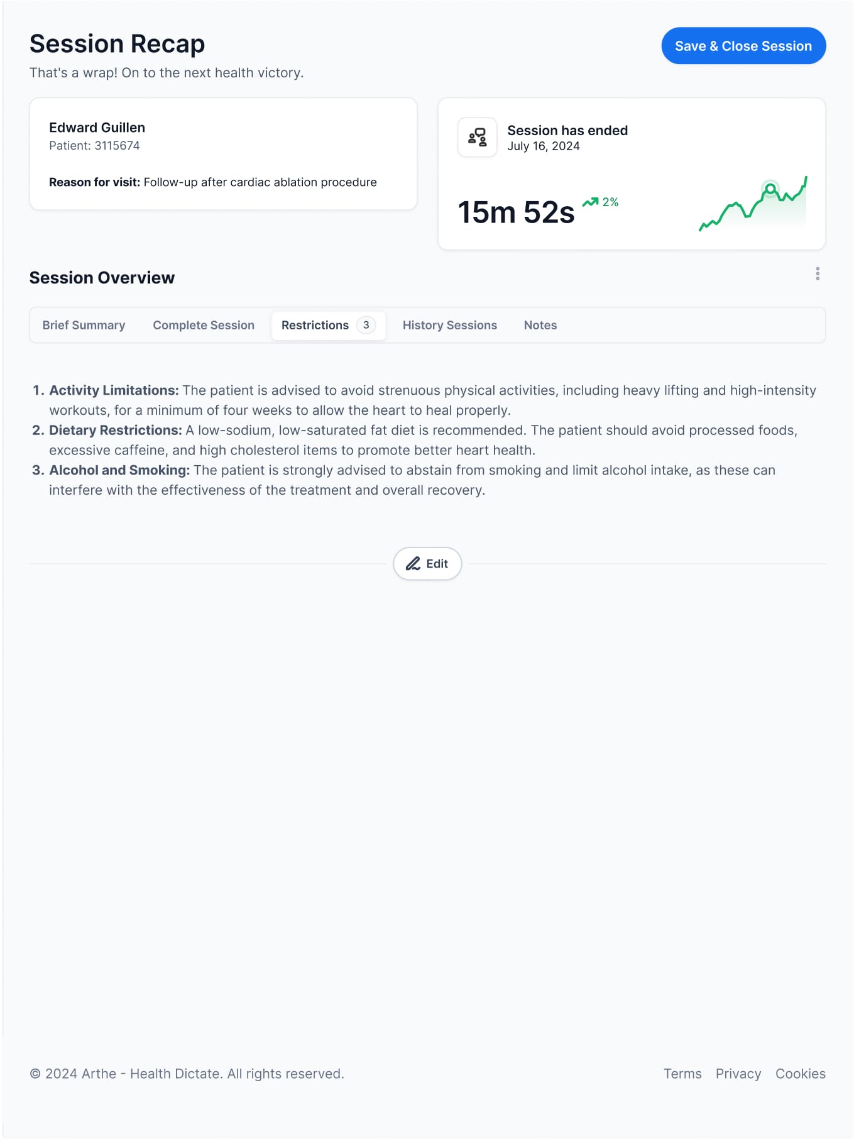Open the Privacy footer link

tap(738, 1074)
